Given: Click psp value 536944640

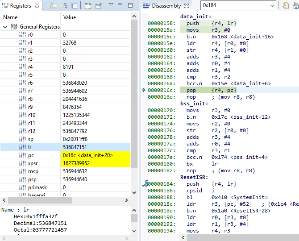Looking at the screenshot, I should (x=75, y=179).
